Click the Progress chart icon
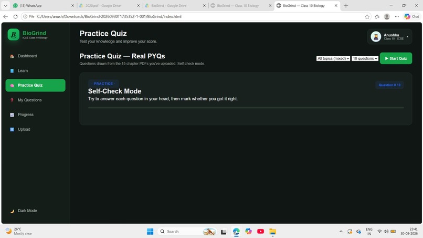 pos(12,115)
